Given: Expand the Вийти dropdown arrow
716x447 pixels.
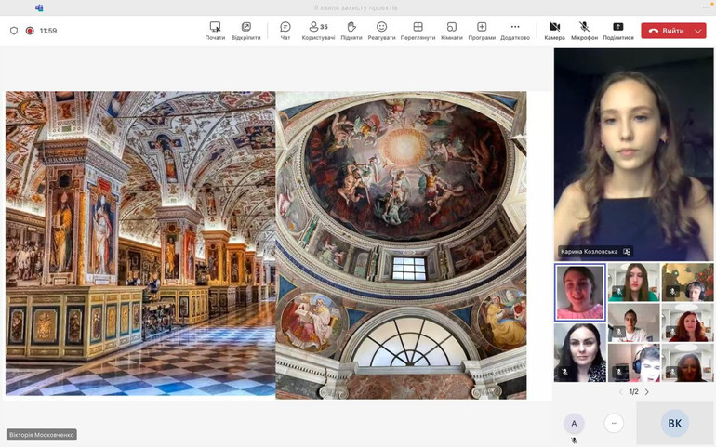Looking at the screenshot, I should [698, 31].
